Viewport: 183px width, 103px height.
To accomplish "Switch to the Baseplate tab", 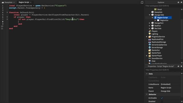I will click(x=8, y=2).
